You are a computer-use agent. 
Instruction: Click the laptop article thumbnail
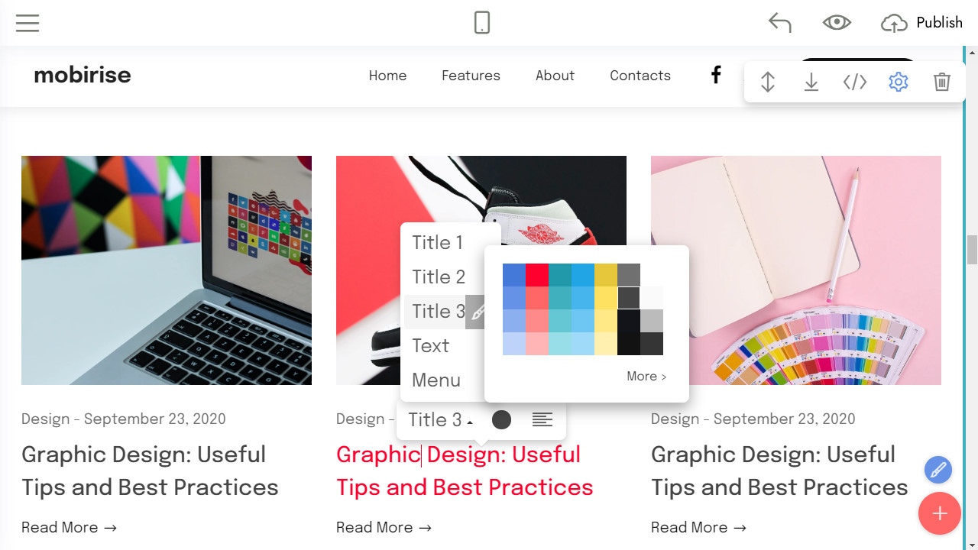pos(167,270)
